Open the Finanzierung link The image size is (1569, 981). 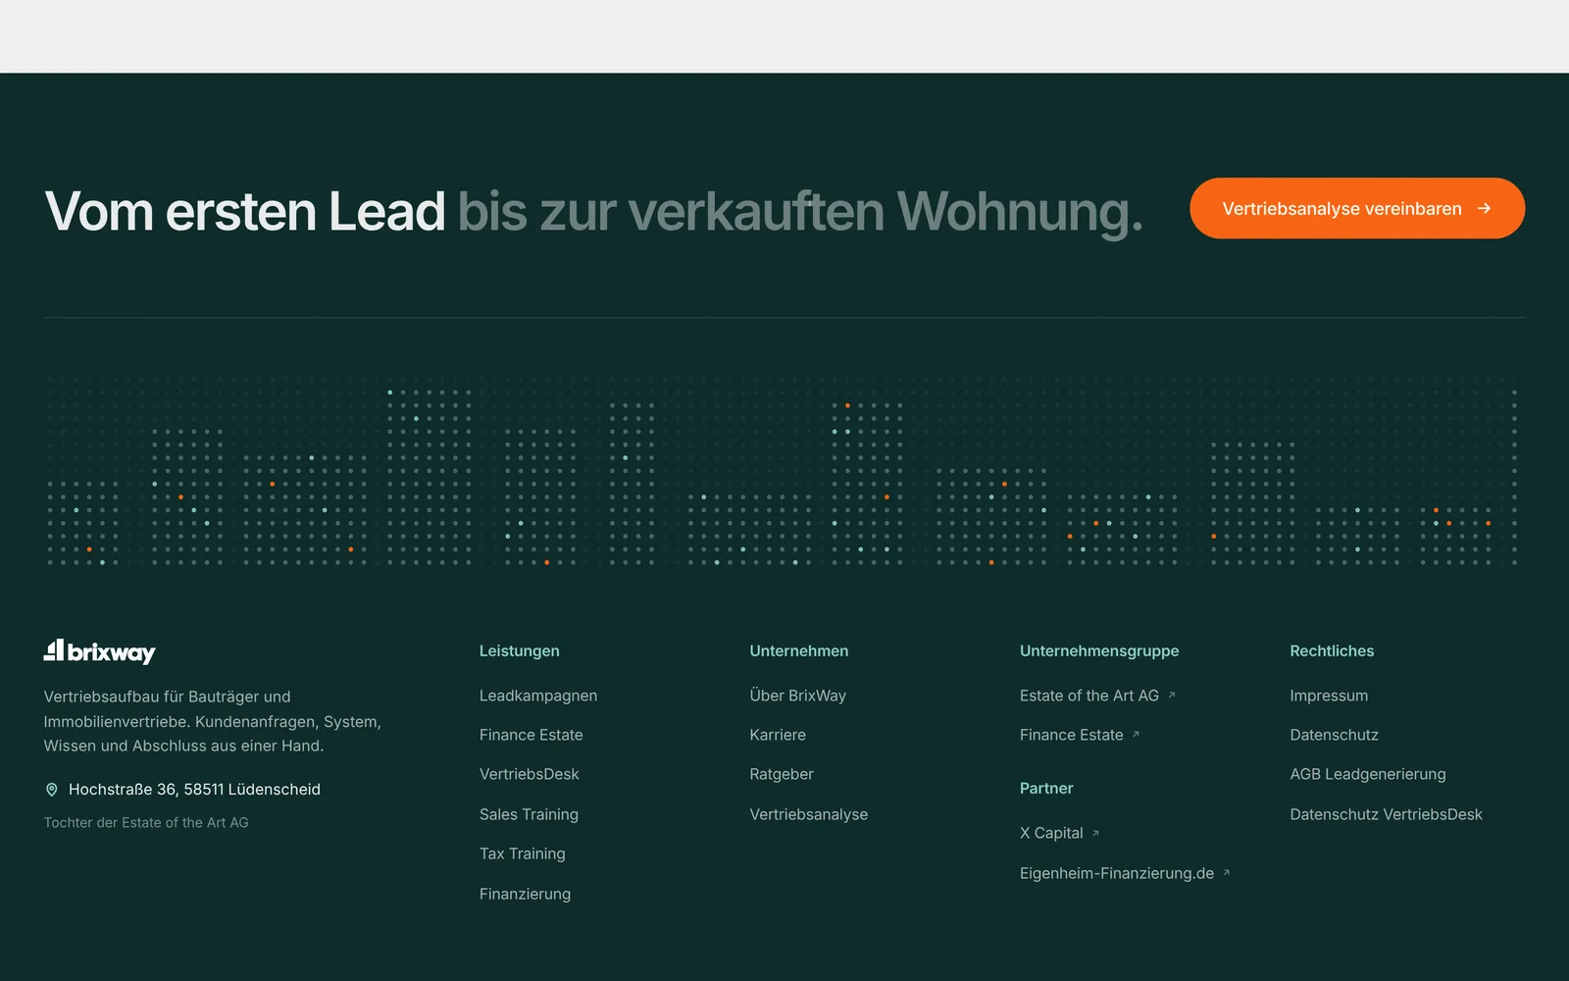[x=525, y=894]
